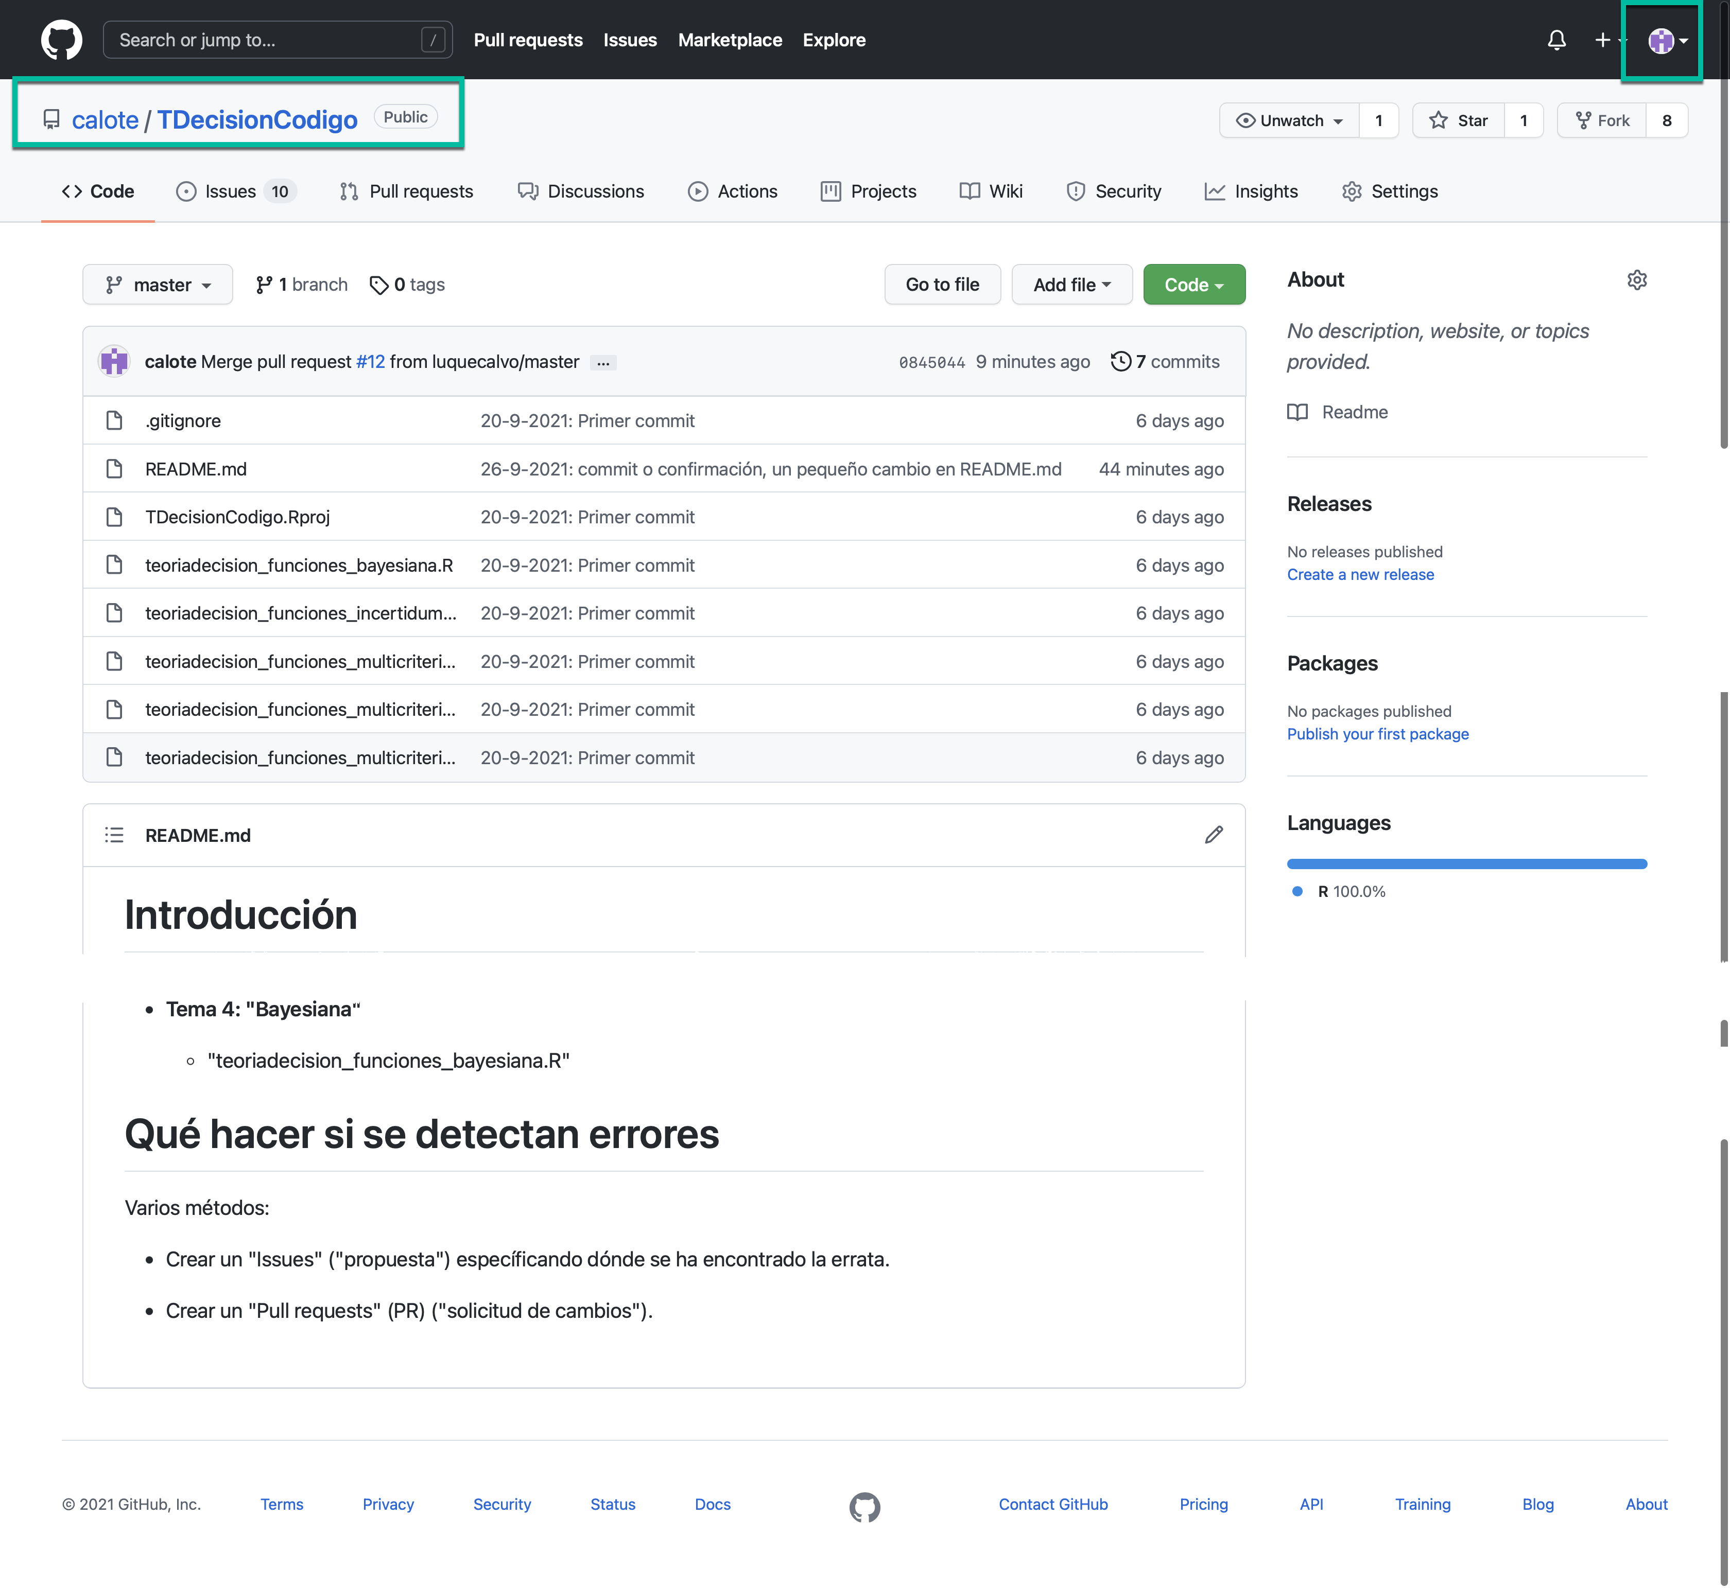The width and height of the screenshot is (1730, 1588).
Task: View the stargazers count
Action: pos(1524,120)
